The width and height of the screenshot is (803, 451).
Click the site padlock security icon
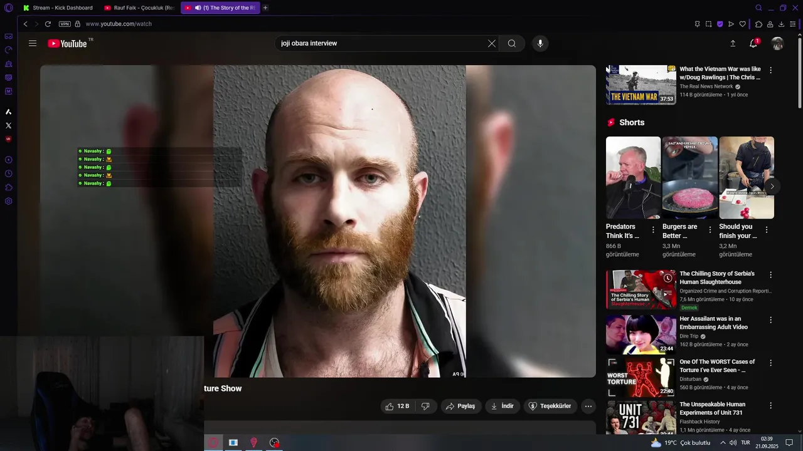pyautogui.click(x=78, y=24)
